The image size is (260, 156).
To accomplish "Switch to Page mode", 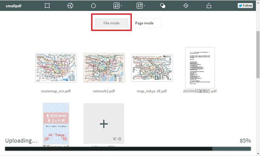I will (144, 23).
